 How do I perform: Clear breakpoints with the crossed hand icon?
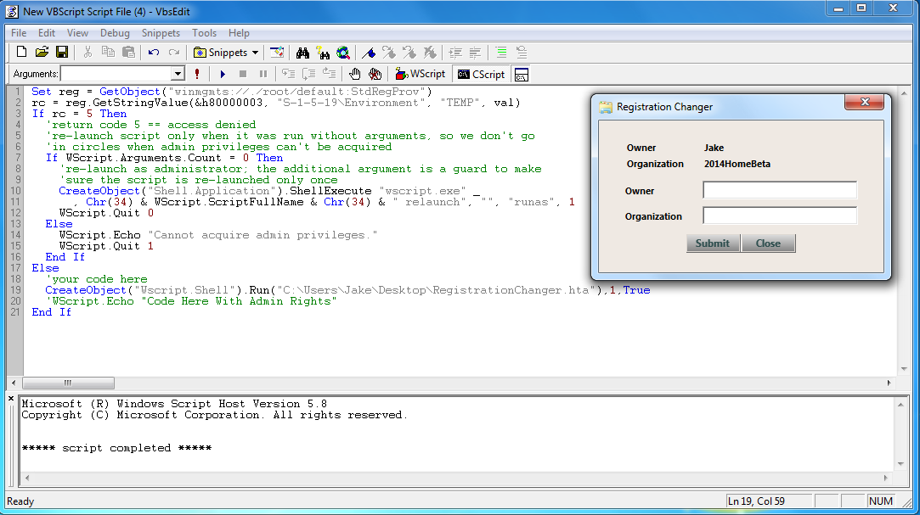[375, 75]
